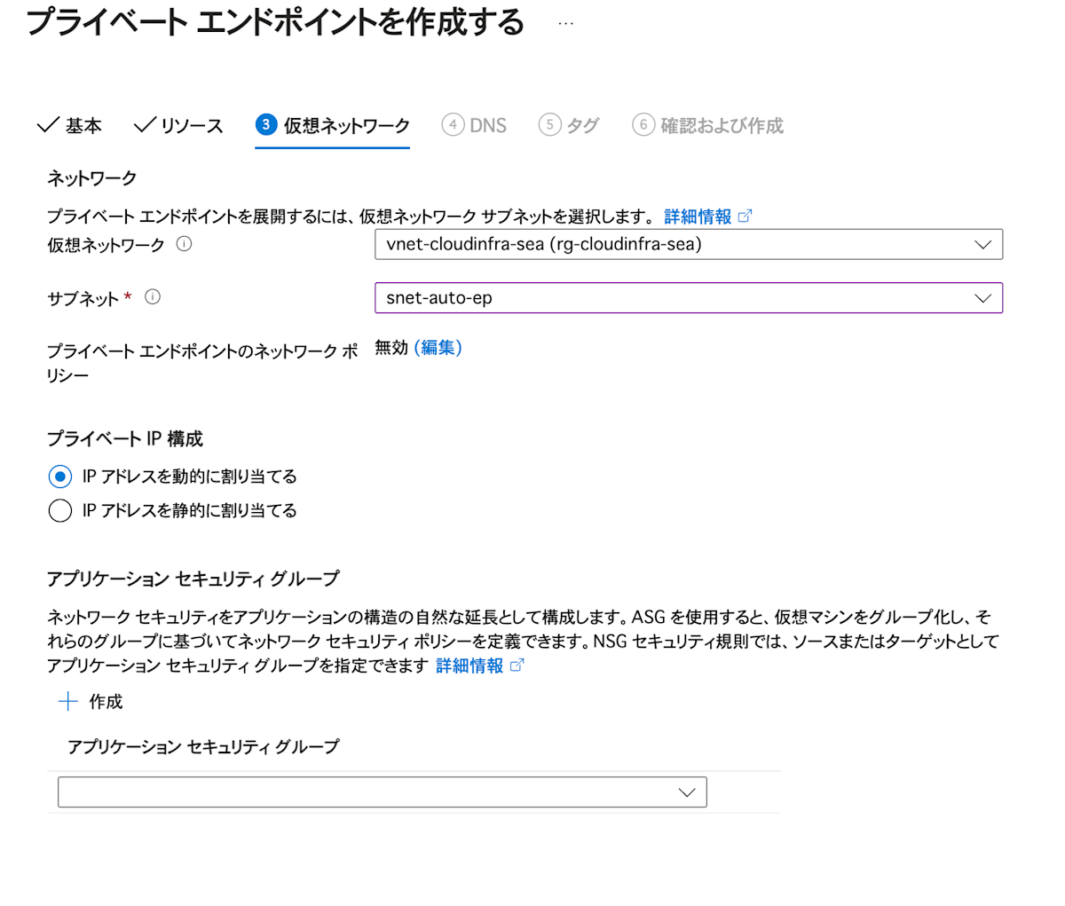Click the info icon next to サブネット
1065x906 pixels.
(x=153, y=297)
